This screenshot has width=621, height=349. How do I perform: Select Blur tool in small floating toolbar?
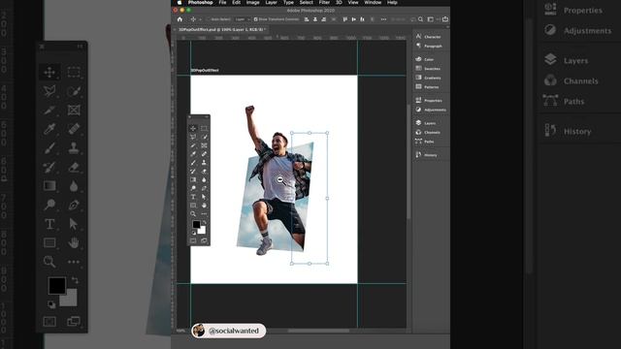point(204,179)
